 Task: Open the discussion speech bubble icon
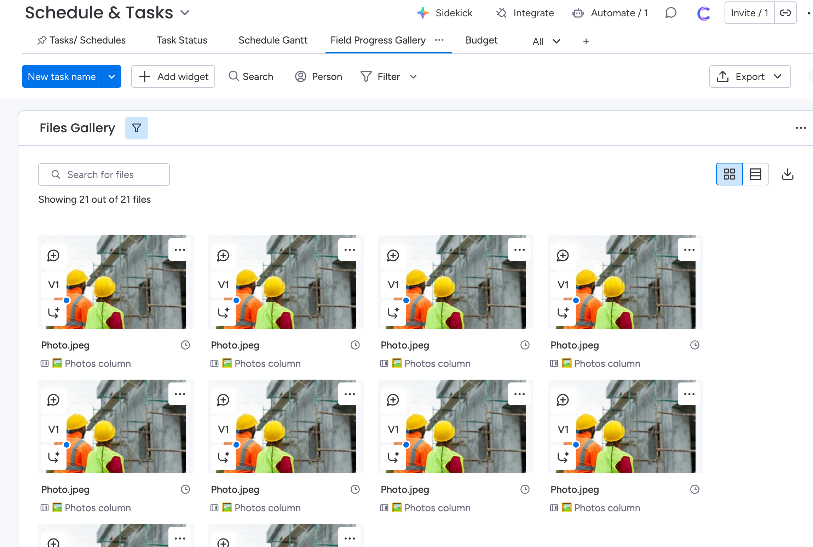point(670,13)
